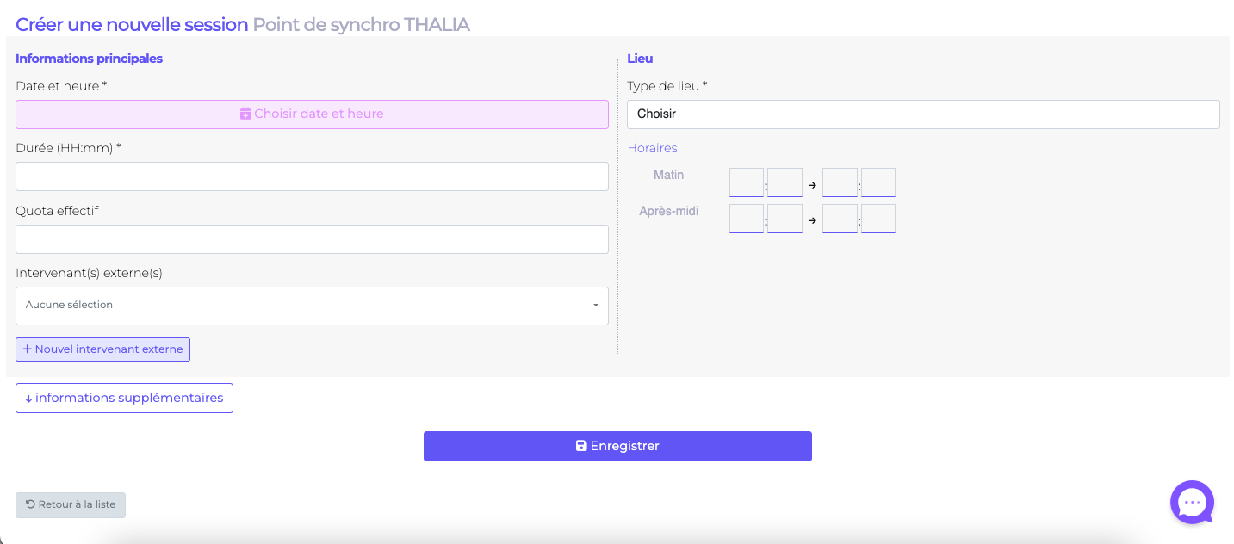Open the Intervenant(s) externe(s) dropdown caret

tap(595, 306)
